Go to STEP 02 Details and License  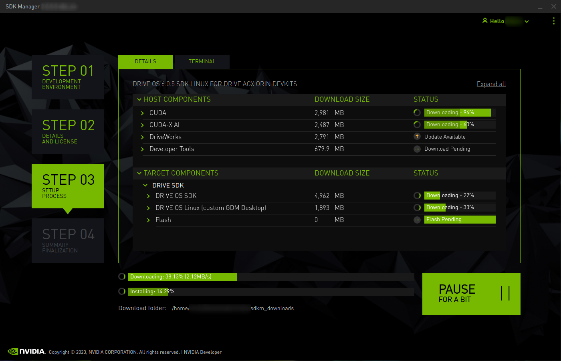click(68, 131)
